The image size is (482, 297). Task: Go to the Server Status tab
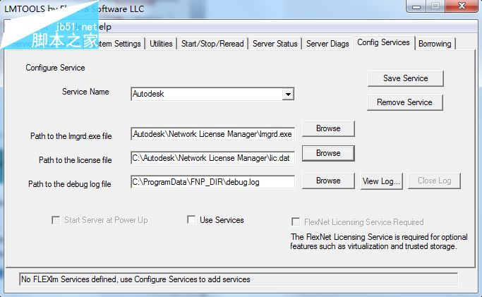coord(275,44)
